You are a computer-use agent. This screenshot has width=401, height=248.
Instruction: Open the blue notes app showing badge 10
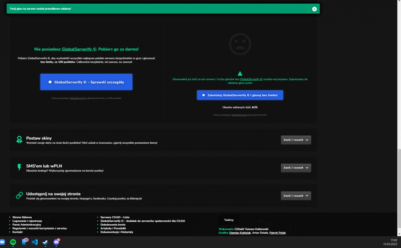point(24,242)
